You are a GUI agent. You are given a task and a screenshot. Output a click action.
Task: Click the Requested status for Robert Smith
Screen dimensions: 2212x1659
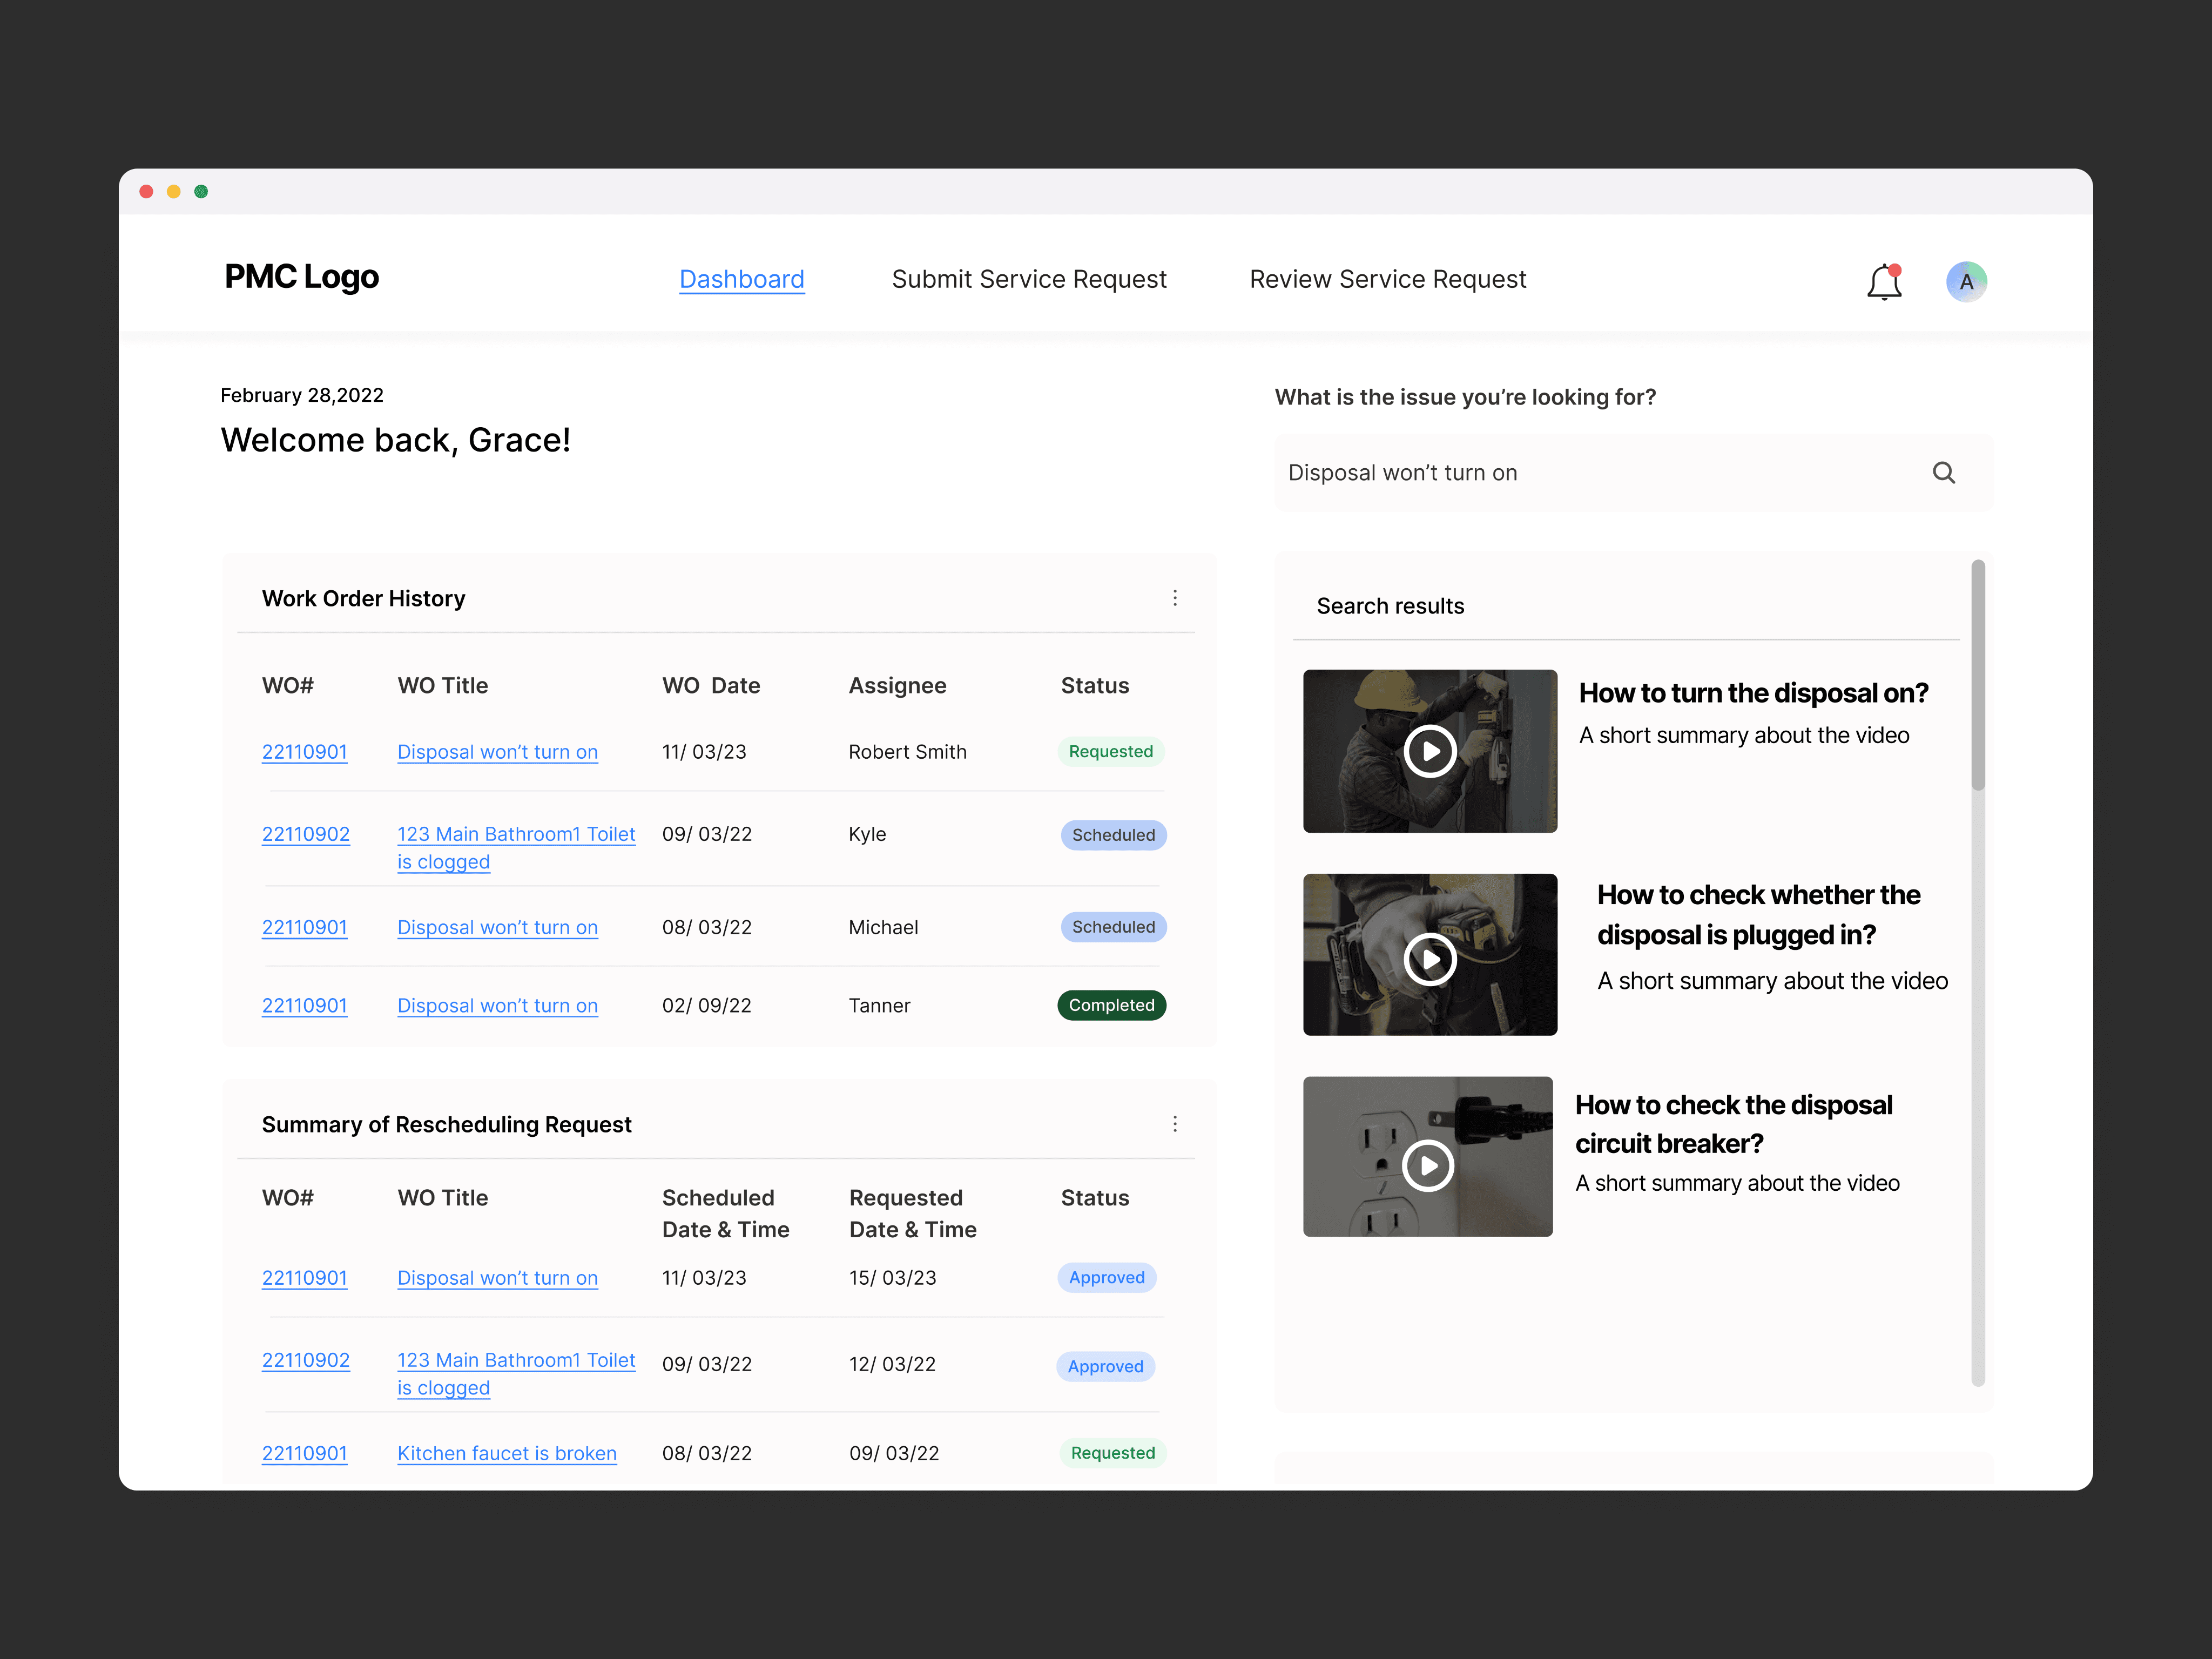point(1110,752)
